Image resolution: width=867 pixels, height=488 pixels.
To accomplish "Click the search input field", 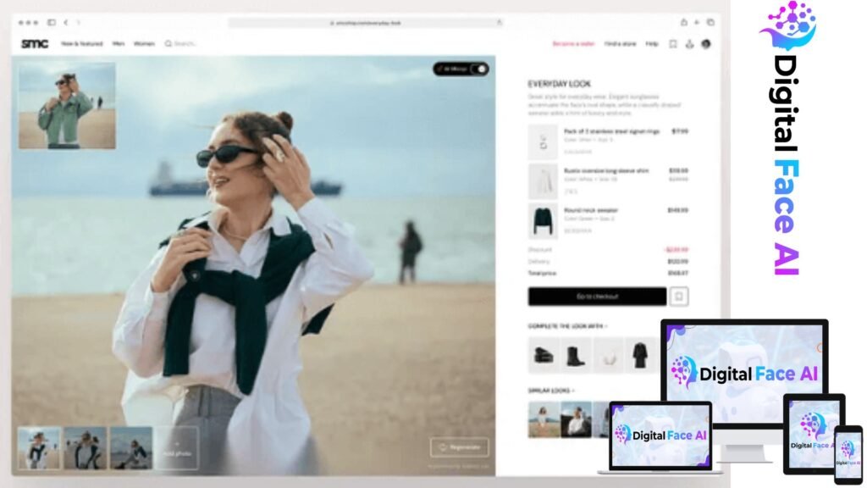I will [x=185, y=44].
